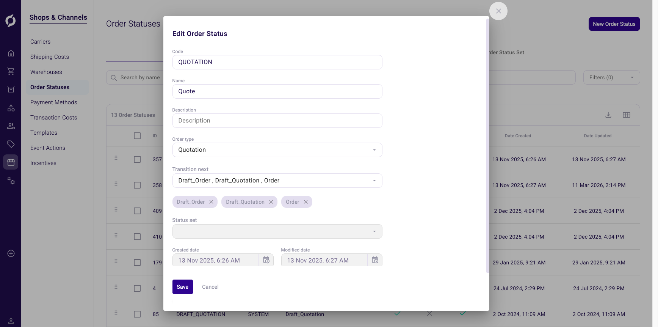The width and height of the screenshot is (658, 327).
Task: Click the Shops & Channels heading link
Action: (x=58, y=17)
